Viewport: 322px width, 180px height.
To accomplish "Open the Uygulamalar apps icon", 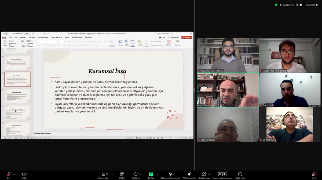I will coord(204,174).
